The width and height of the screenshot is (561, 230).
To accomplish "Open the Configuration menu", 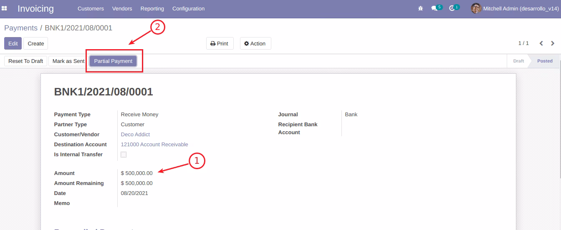I will pos(188,8).
